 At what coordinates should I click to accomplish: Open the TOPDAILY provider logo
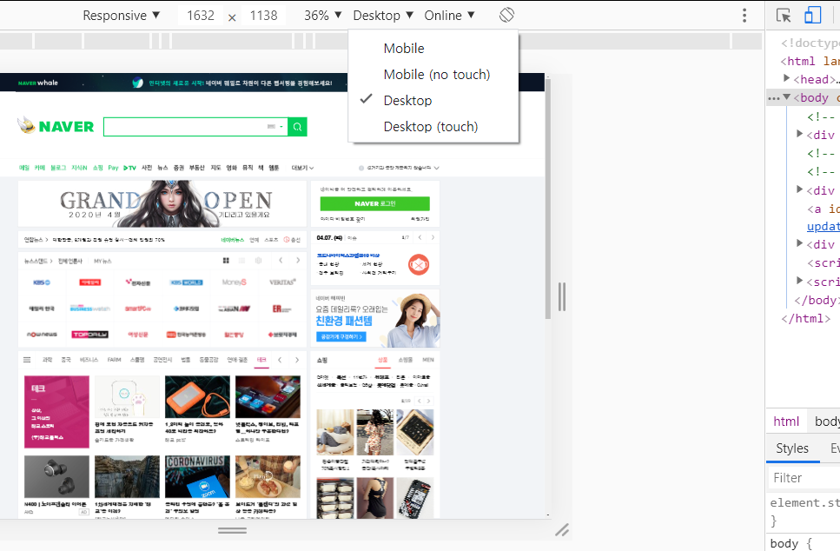[x=90, y=335]
